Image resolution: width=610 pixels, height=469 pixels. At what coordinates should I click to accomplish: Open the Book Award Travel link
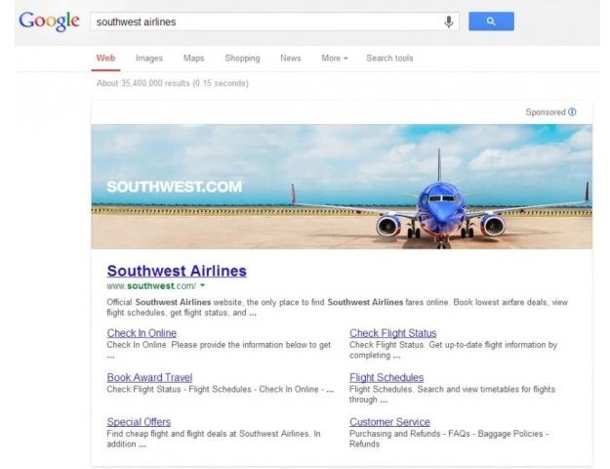(149, 377)
